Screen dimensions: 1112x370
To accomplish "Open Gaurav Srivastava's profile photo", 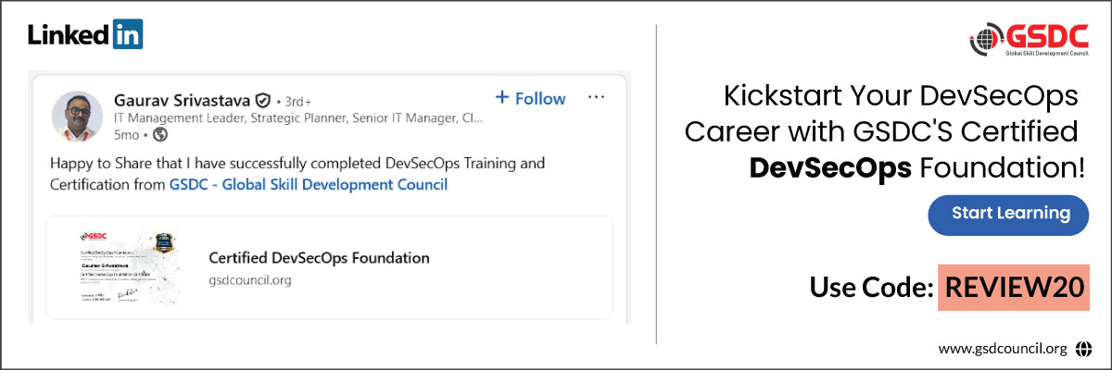I will pyautogui.click(x=78, y=117).
